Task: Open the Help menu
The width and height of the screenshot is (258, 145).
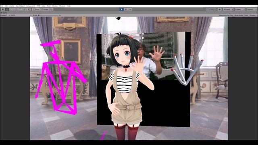Action: [69, 6]
